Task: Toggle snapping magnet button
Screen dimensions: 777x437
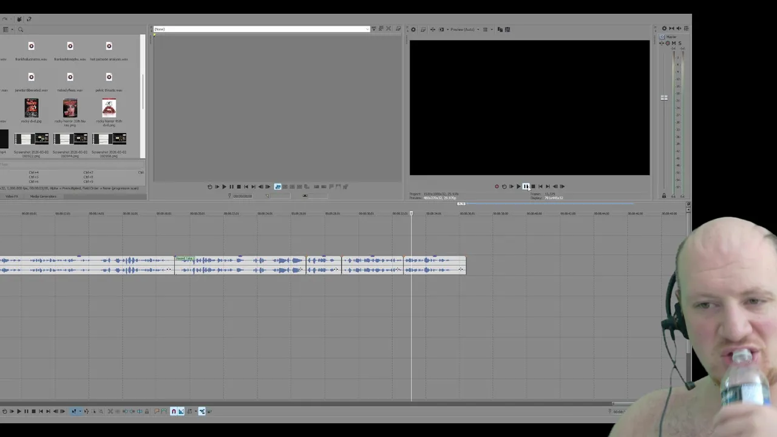Action: coord(174,411)
